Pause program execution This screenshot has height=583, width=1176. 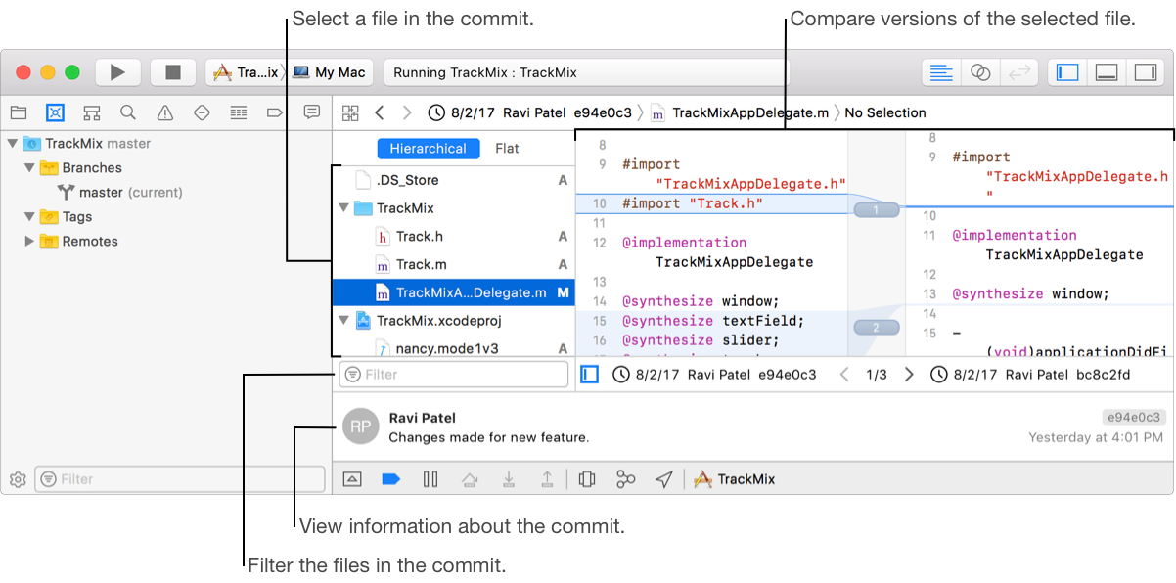(430, 479)
